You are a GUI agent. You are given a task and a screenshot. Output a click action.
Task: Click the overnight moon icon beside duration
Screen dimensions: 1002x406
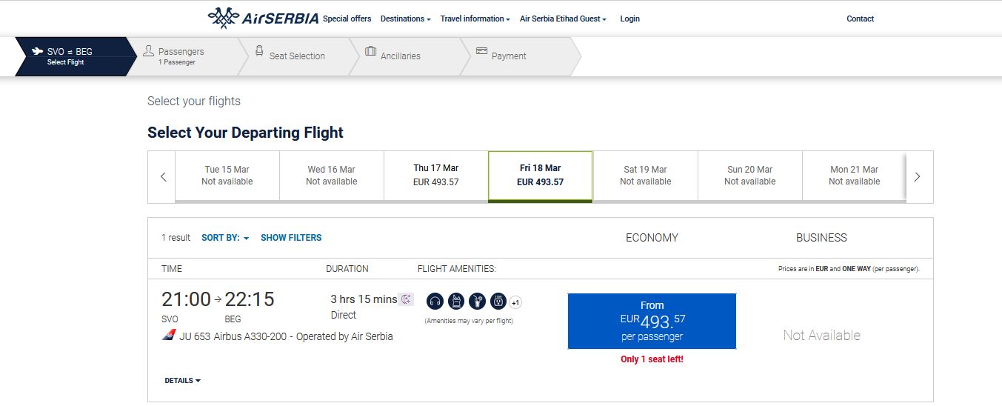(x=406, y=299)
